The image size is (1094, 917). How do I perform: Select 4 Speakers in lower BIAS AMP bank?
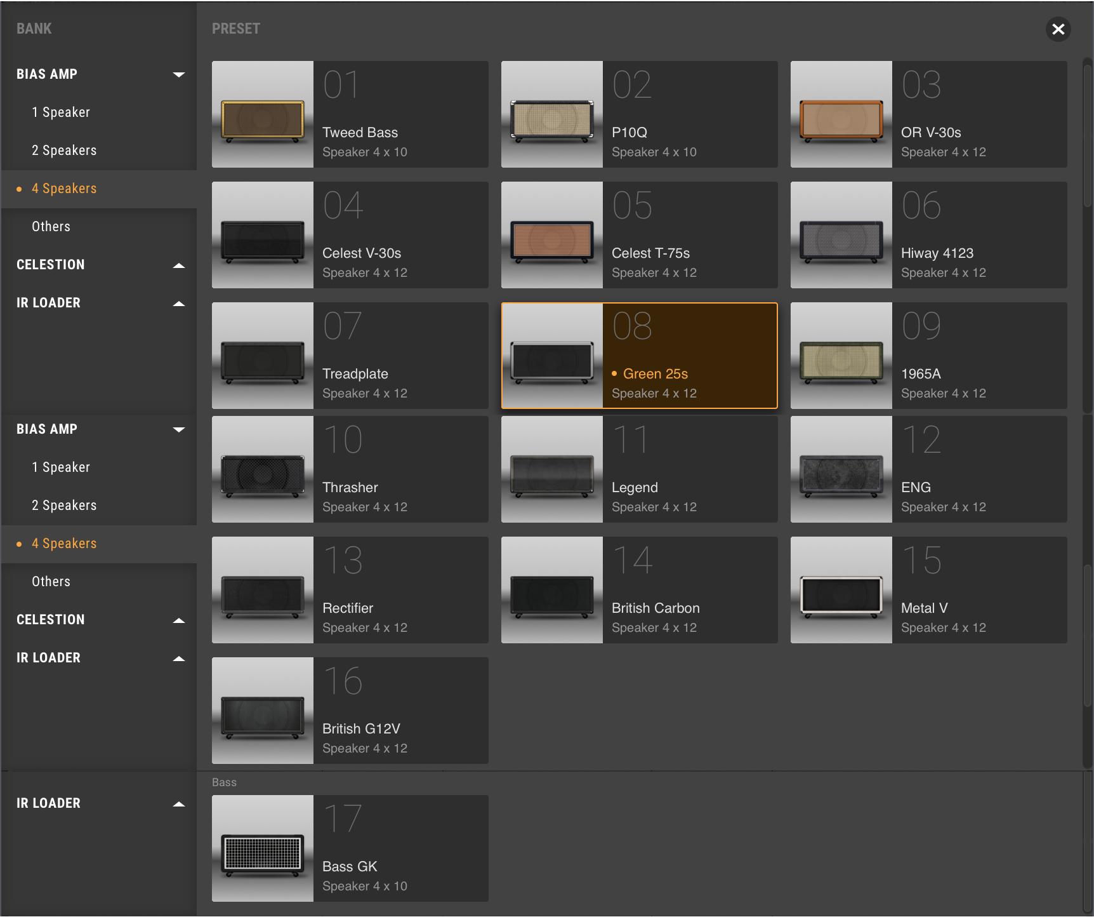[x=99, y=544]
